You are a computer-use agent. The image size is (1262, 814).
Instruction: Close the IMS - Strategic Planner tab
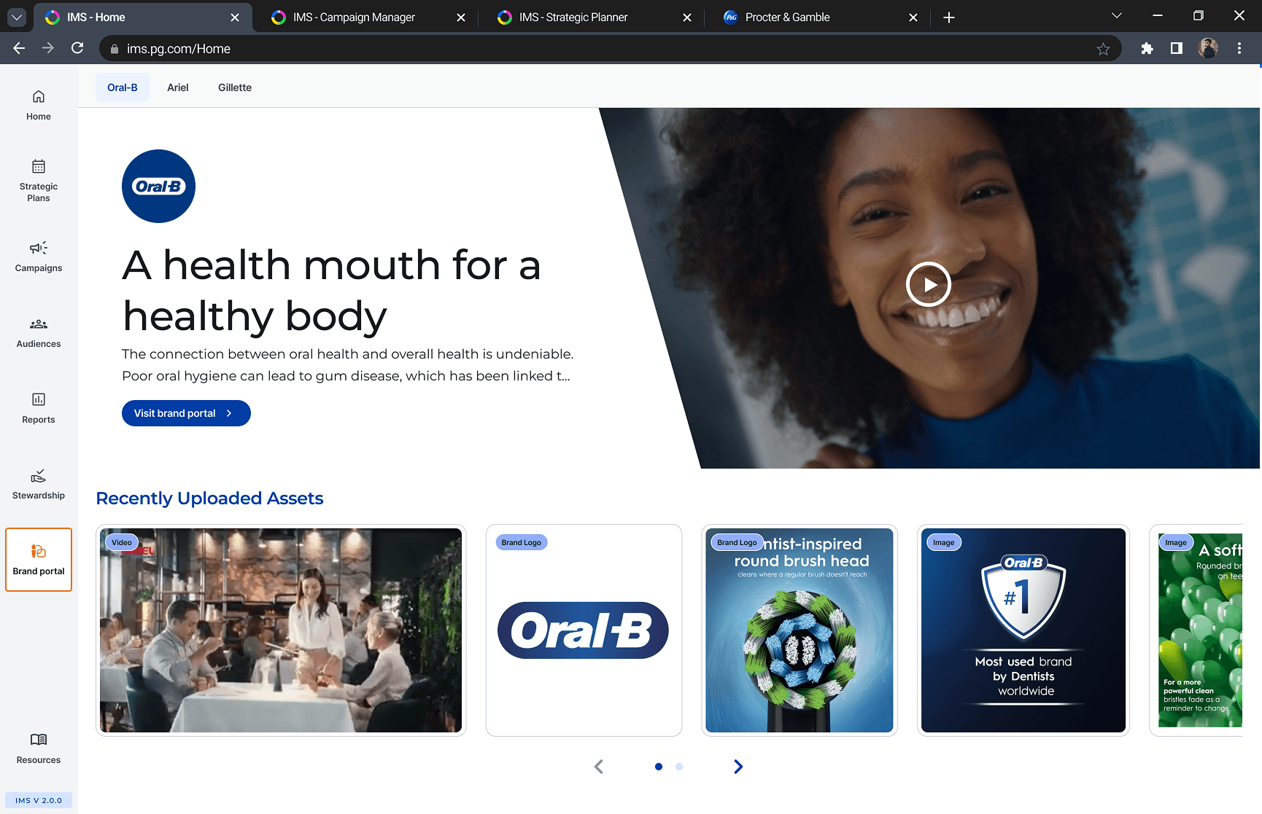(x=687, y=17)
